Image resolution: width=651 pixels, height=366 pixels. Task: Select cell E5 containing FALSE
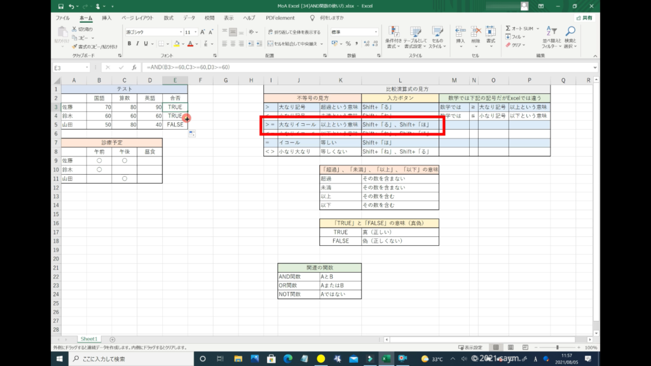[174, 125]
